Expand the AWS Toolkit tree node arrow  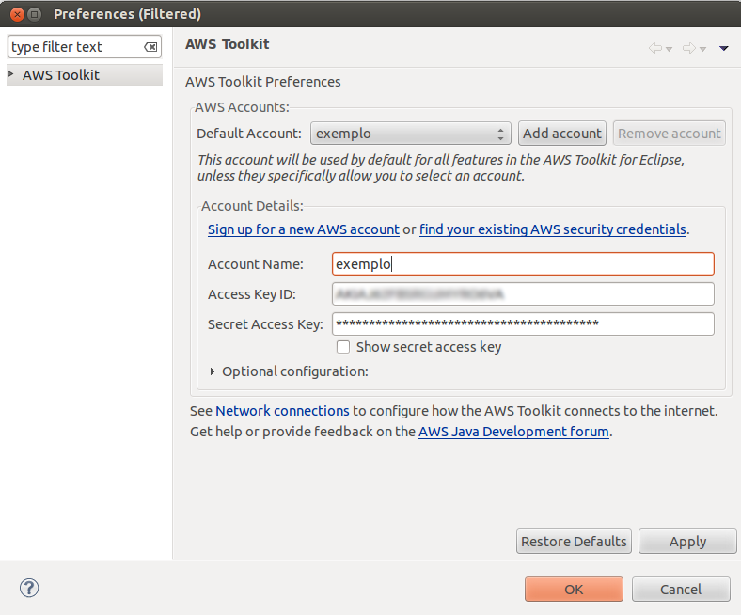pyautogui.click(x=11, y=74)
